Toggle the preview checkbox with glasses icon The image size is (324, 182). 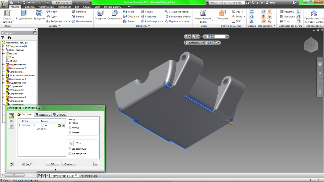click(x=23, y=164)
